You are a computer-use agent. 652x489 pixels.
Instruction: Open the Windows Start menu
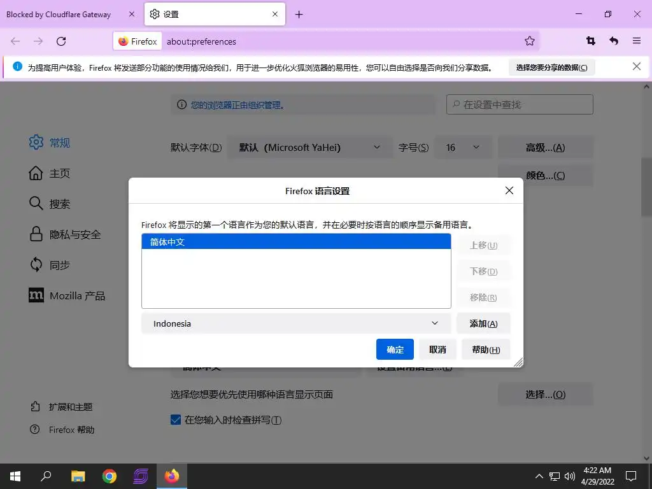15,476
